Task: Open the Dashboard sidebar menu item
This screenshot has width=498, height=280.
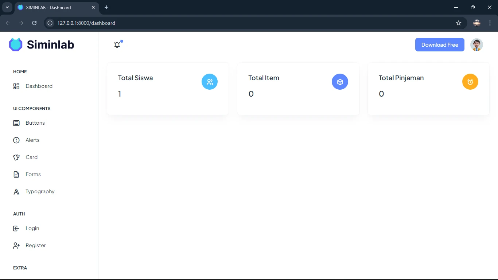Action: (39, 86)
